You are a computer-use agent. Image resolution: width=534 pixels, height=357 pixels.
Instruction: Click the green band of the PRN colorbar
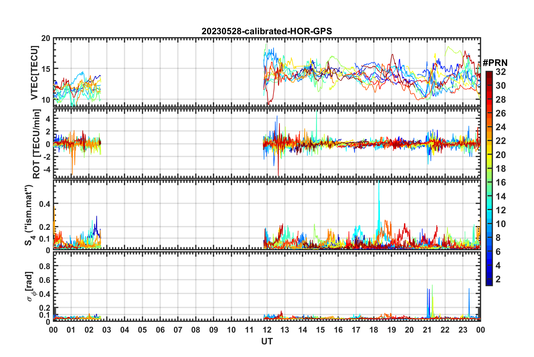click(x=489, y=182)
